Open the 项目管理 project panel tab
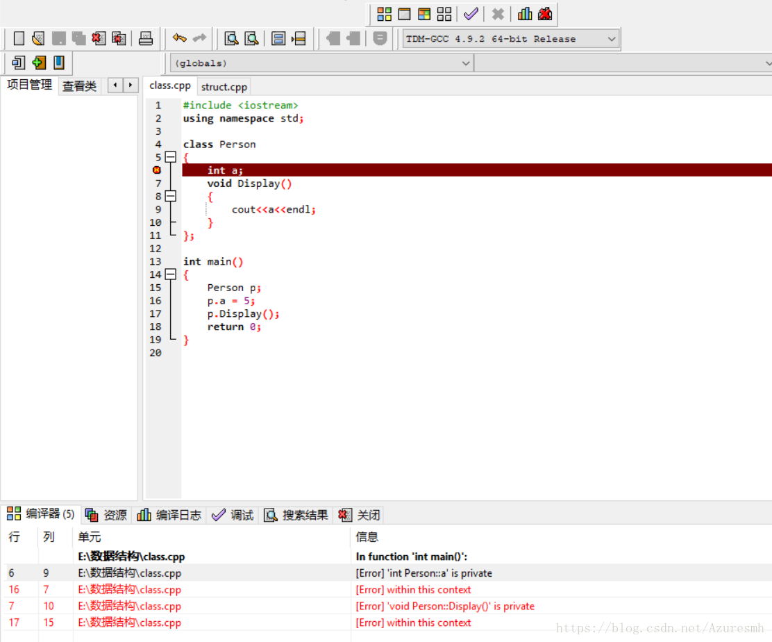772x642 pixels. click(x=30, y=85)
